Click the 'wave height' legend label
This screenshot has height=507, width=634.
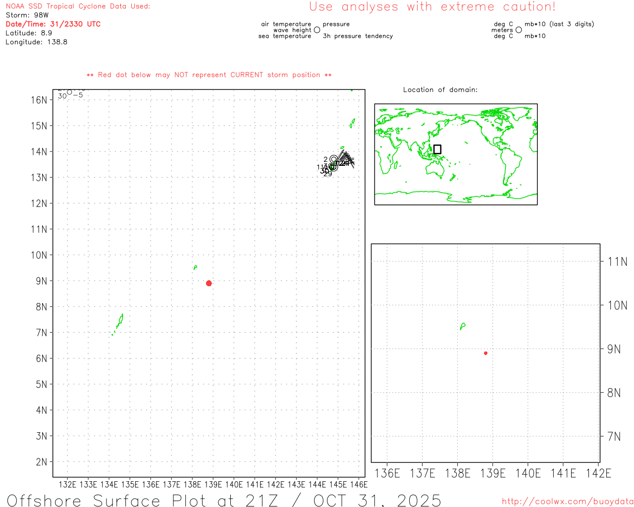click(292, 30)
